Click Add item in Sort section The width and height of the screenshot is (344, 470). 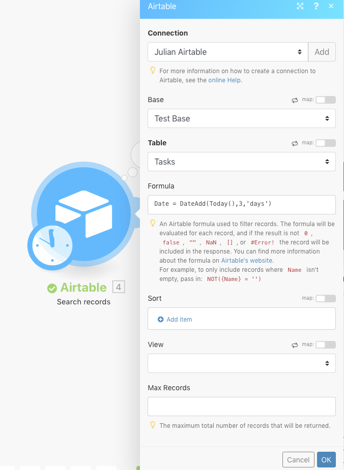point(179,320)
